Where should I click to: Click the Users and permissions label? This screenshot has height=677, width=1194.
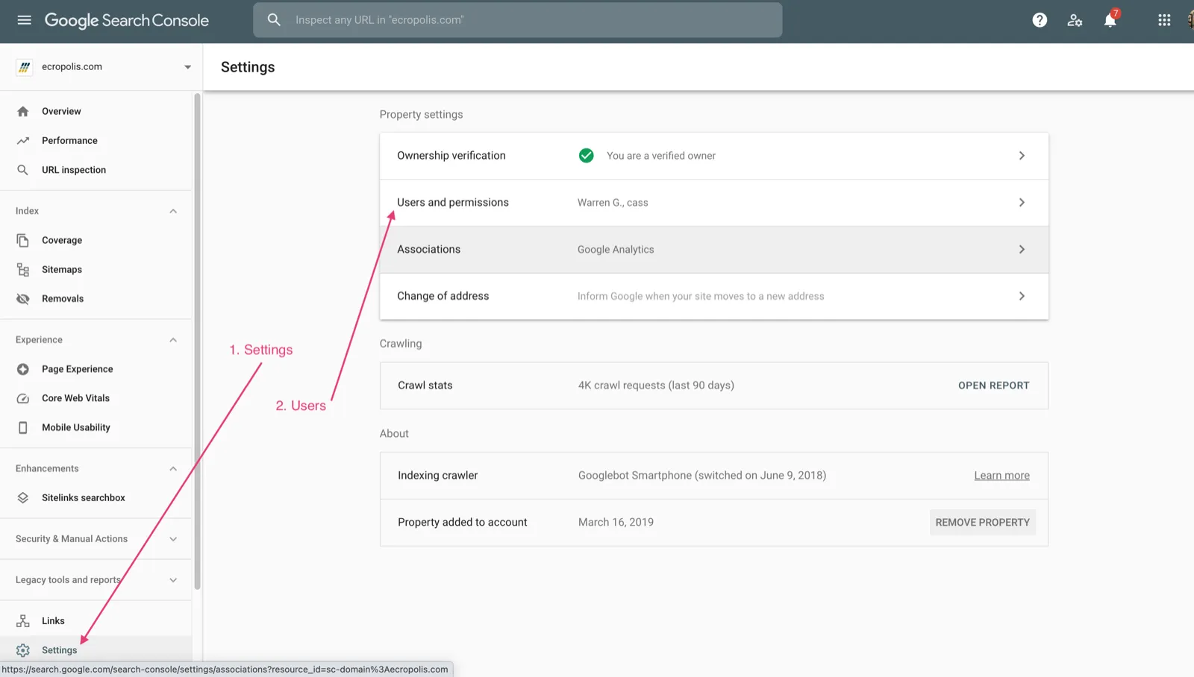coord(453,203)
